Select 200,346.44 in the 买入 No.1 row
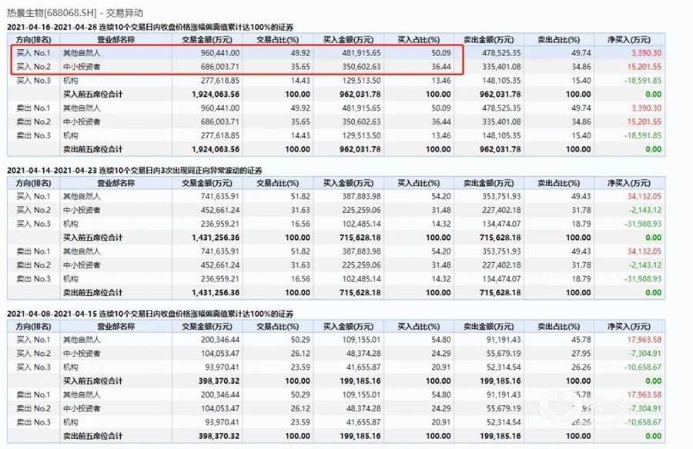The width and height of the screenshot is (693, 449). 220,340
